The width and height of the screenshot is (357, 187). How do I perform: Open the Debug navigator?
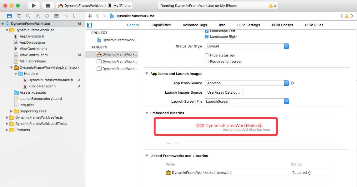point(57,16)
